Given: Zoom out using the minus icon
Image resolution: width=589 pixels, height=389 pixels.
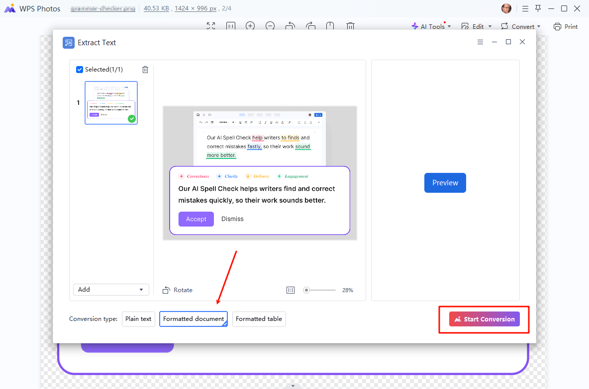Looking at the screenshot, I should coord(270,26).
